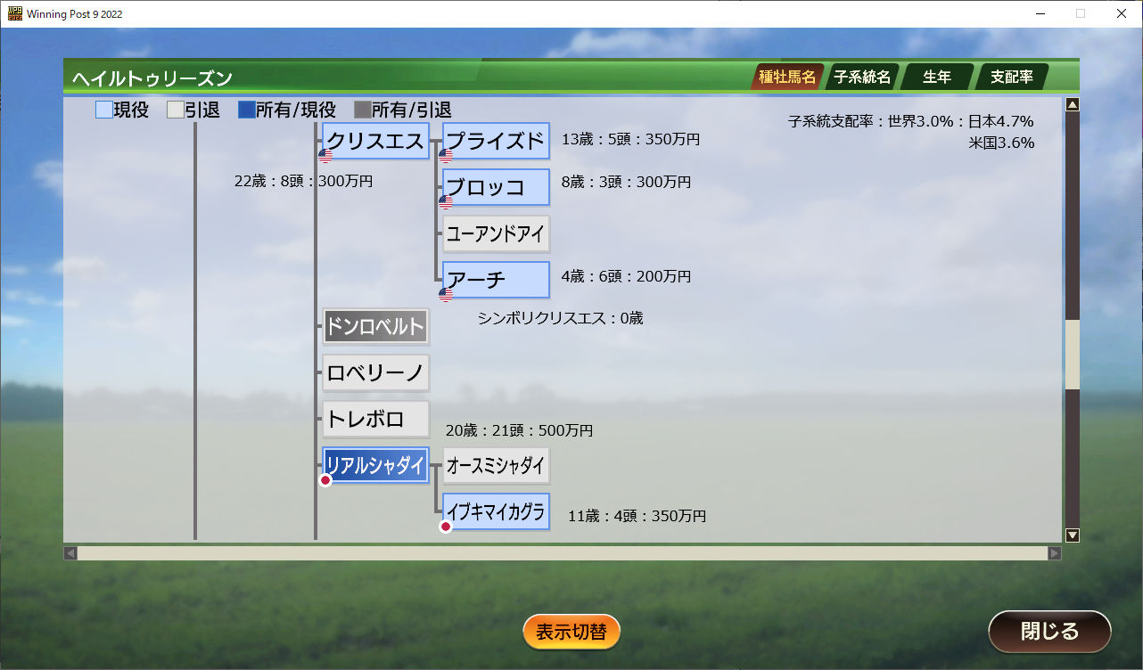Viewport: 1143px width, 670px height.
Task: Click the text 11歳：4頭：350万円
Action: (x=637, y=516)
